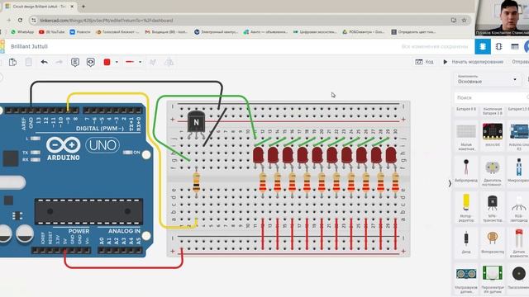
Task: Toggle notes visibility eye icon
Action: [90, 62]
